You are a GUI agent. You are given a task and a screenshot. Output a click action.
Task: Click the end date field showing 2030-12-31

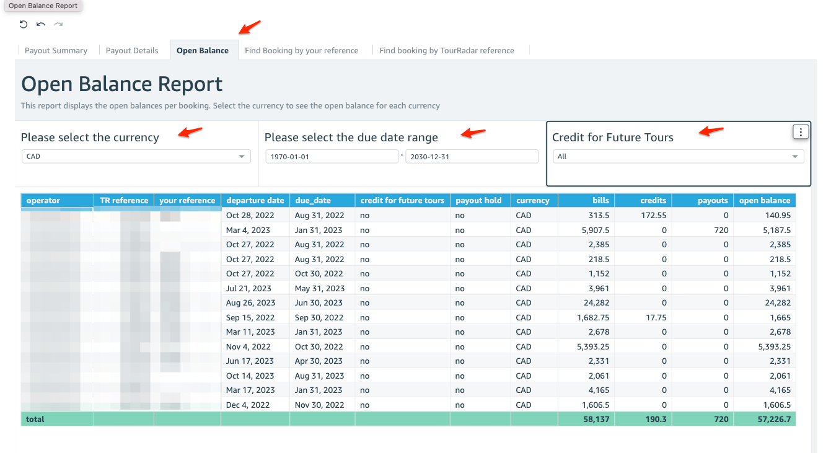(472, 156)
